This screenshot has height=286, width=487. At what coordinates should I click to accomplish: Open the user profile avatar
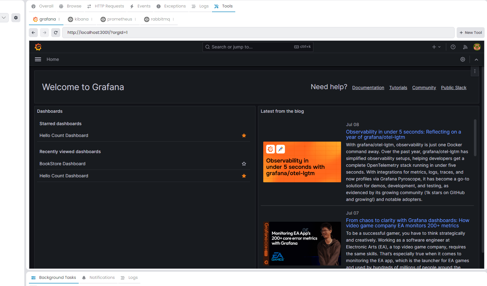pyautogui.click(x=477, y=47)
